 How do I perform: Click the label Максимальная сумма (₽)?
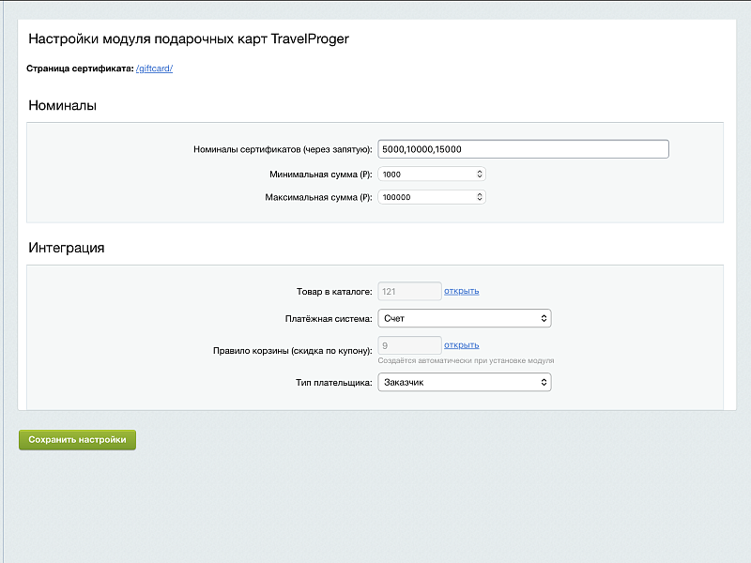click(318, 197)
